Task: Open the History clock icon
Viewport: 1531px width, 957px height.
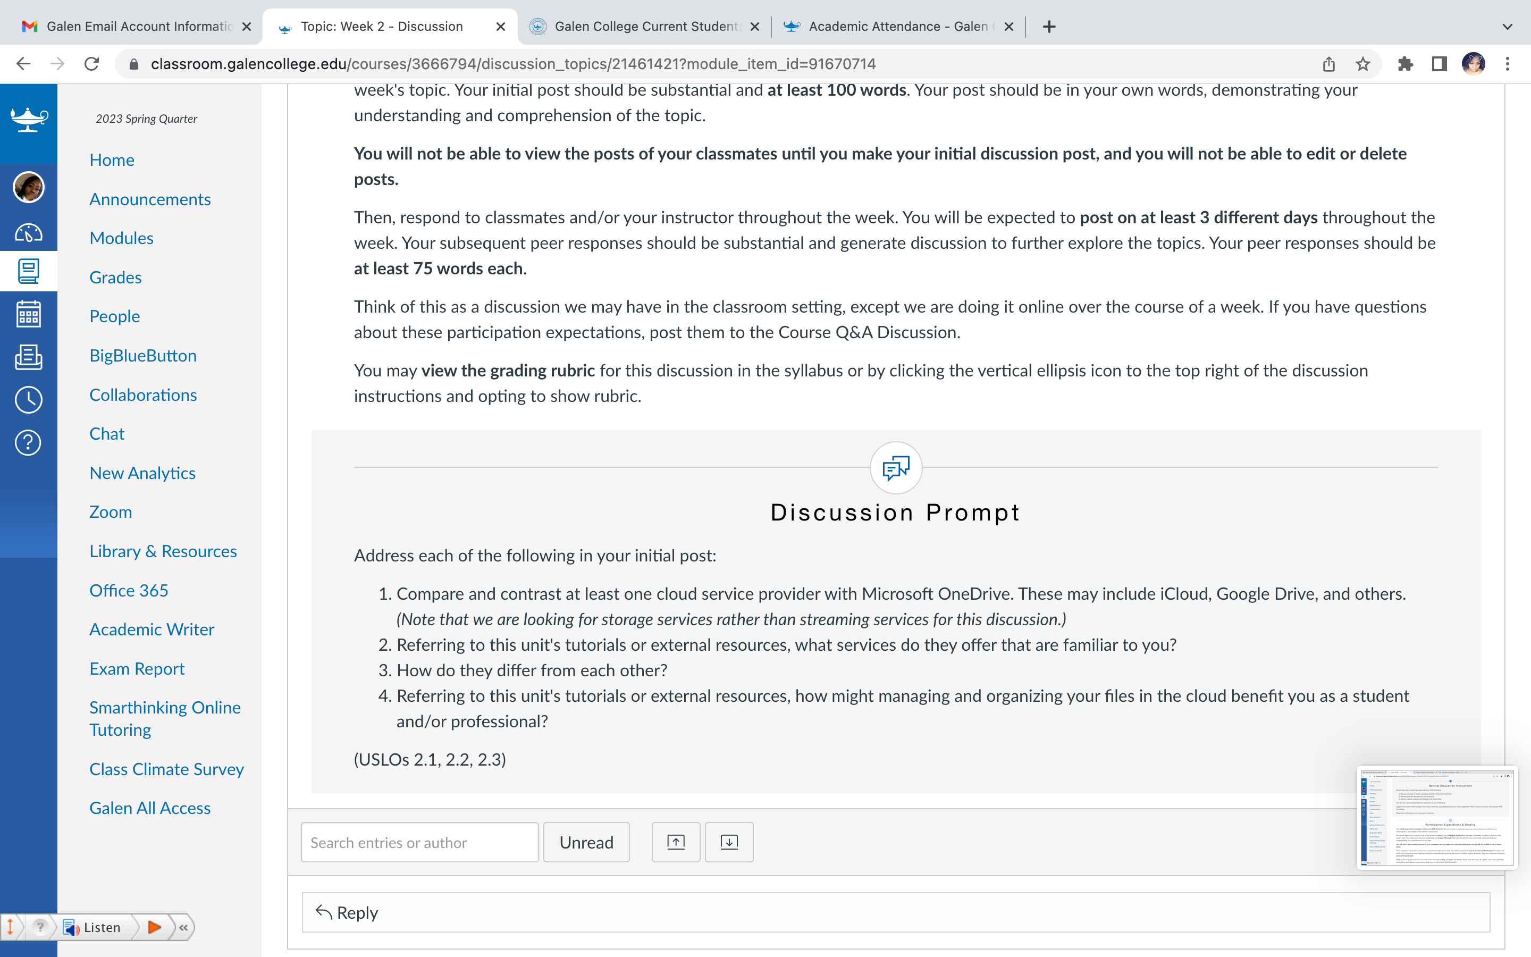Action: 29,400
